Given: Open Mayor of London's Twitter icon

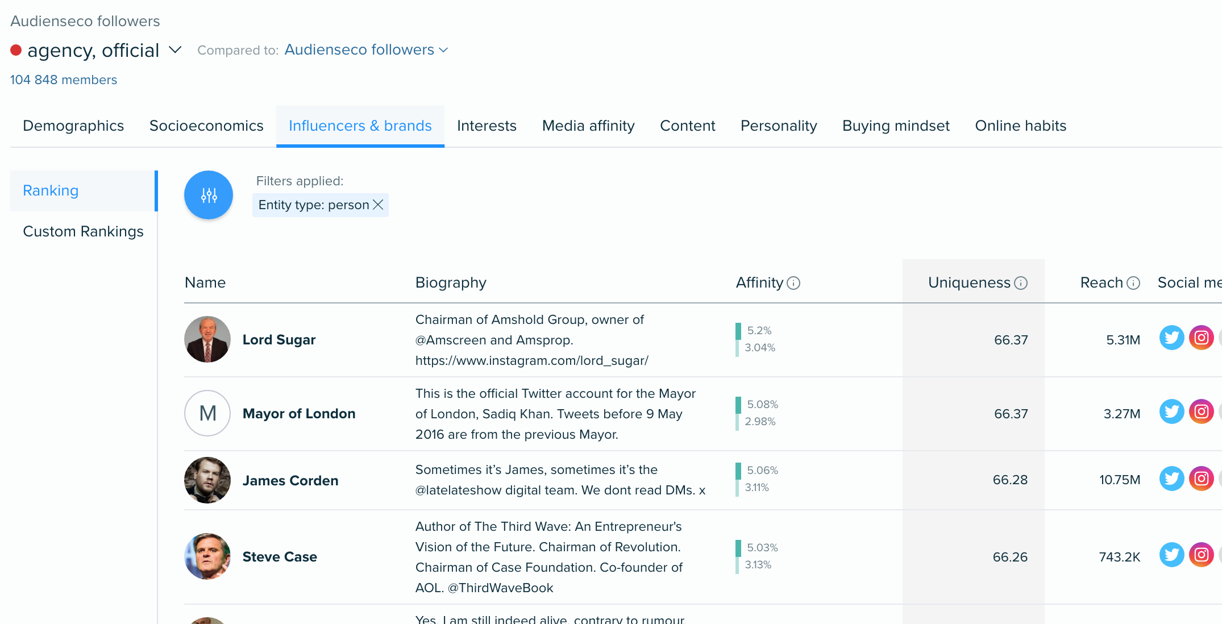Looking at the screenshot, I should (1171, 411).
